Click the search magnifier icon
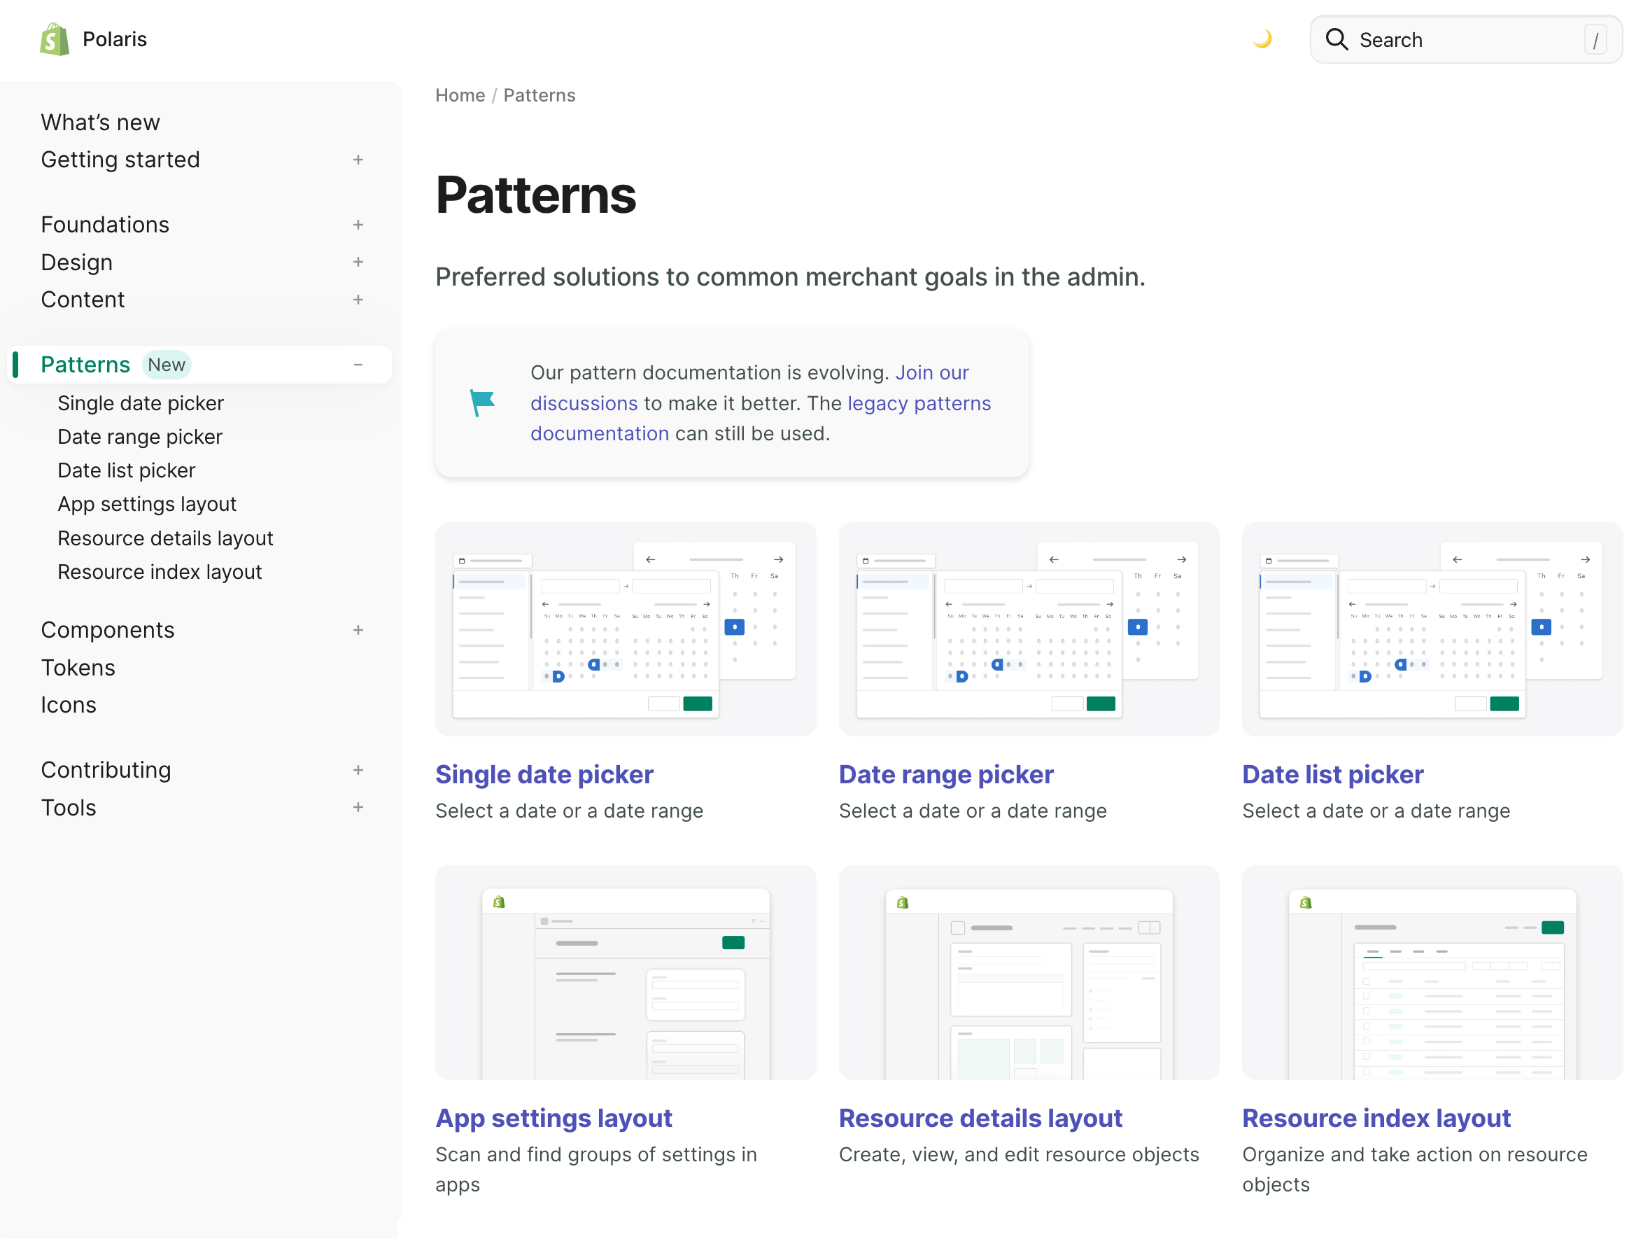This screenshot has height=1239, width=1650. tap(1337, 40)
